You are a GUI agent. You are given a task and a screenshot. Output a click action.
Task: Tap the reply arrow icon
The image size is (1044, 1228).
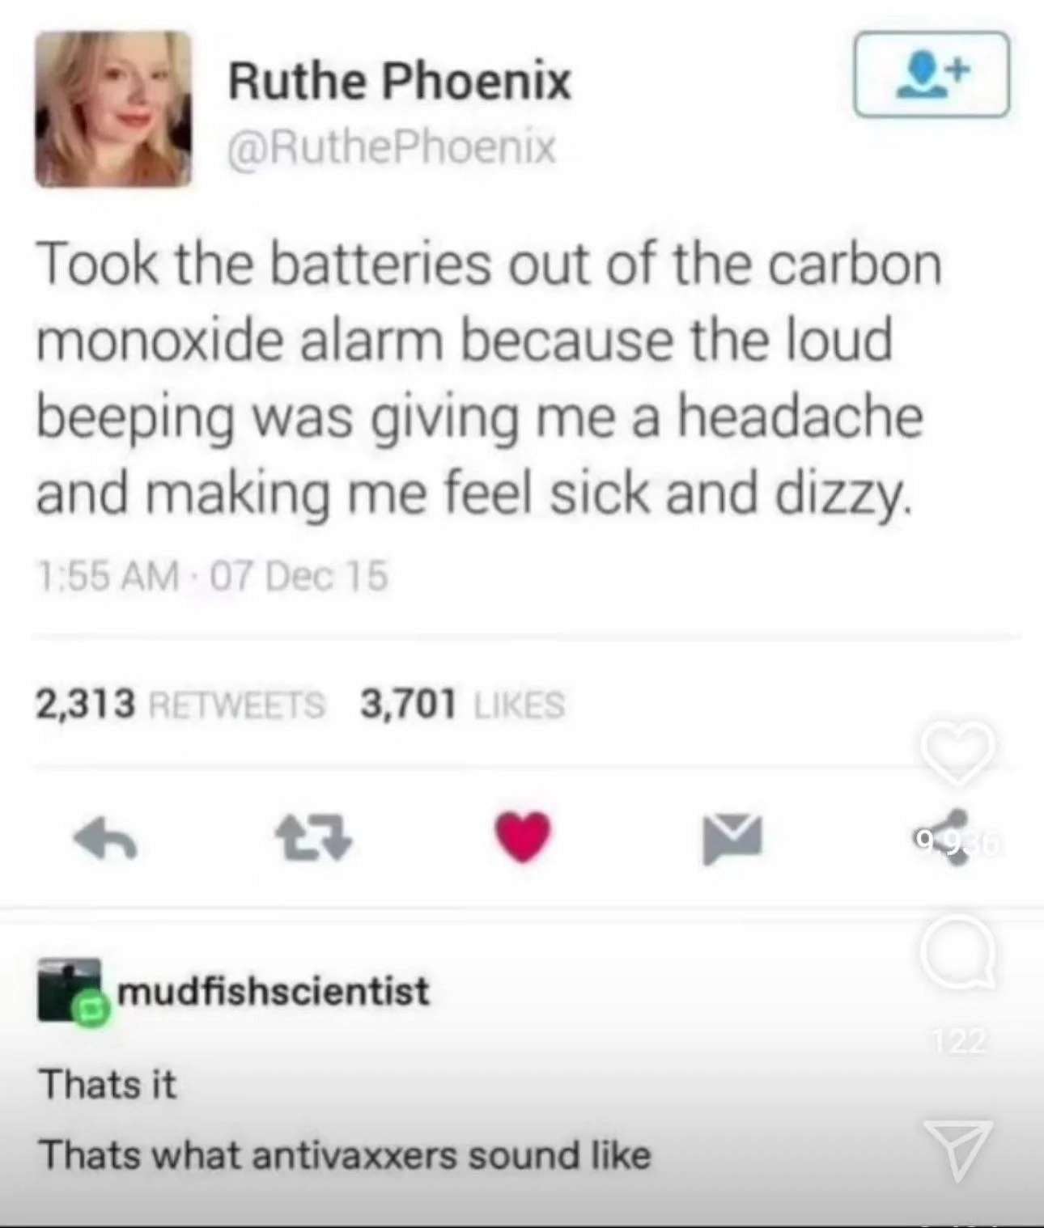point(105,838)
